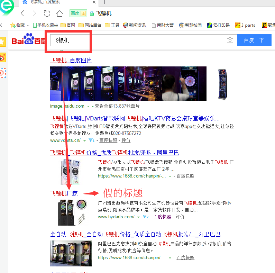The width and height of the screenshot is (275, 273).
Task: Open the 飞镖机厂家 result title
Action: pos(64,193)
